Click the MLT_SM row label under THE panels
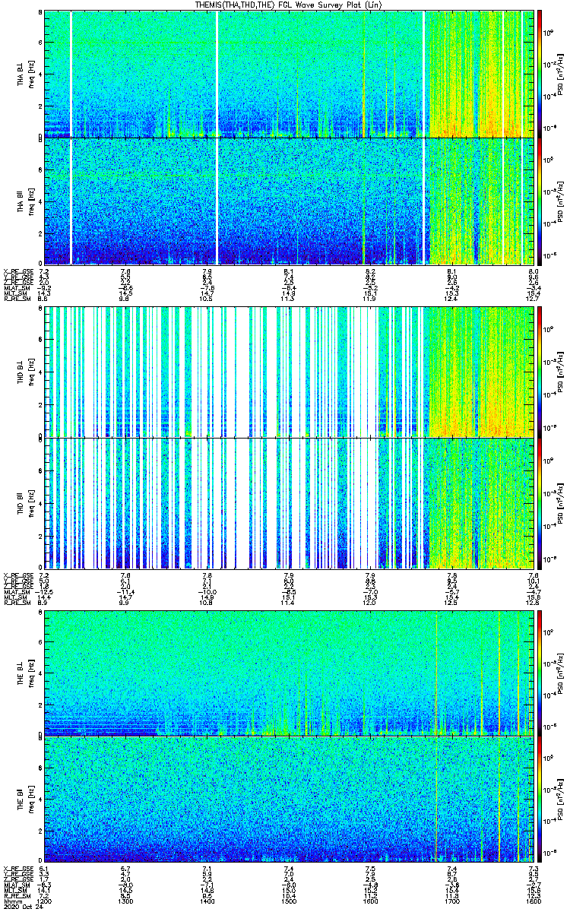 [14, 889]
